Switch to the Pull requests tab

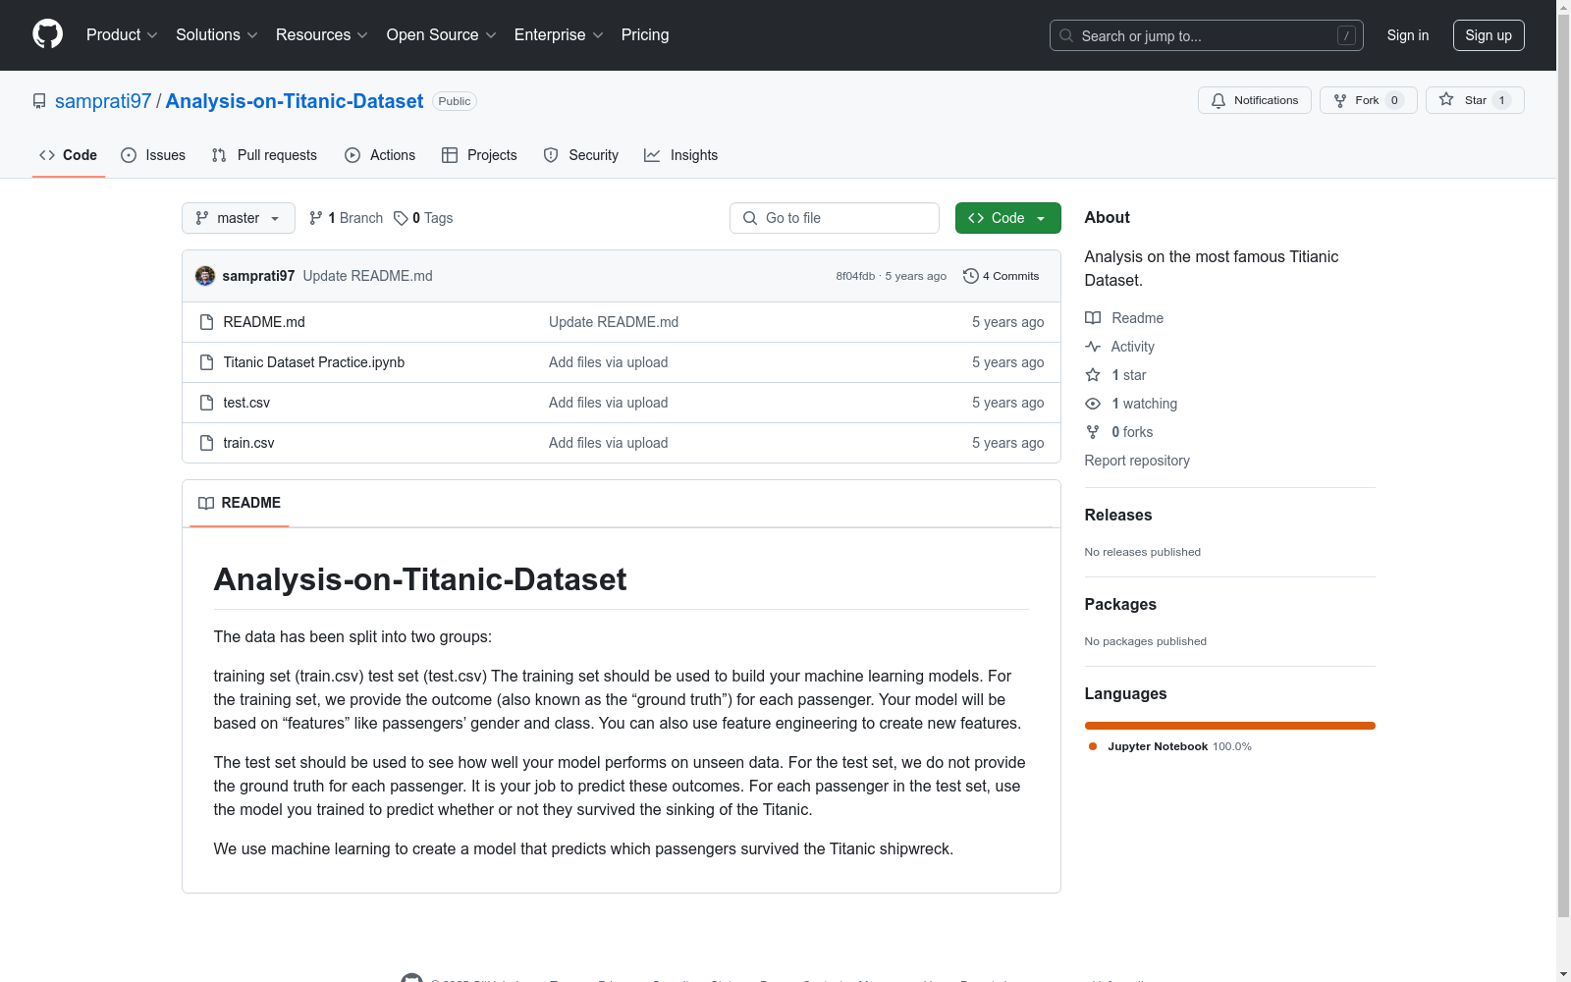coord(264,155)
